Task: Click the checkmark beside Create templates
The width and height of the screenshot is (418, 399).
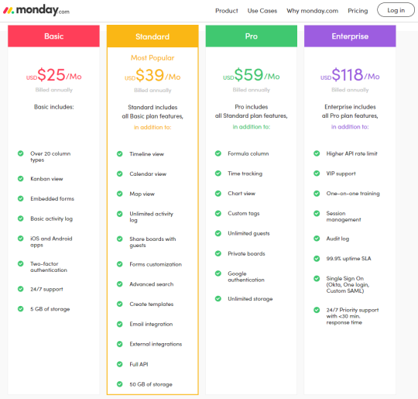Action: [x=120, y=304]
